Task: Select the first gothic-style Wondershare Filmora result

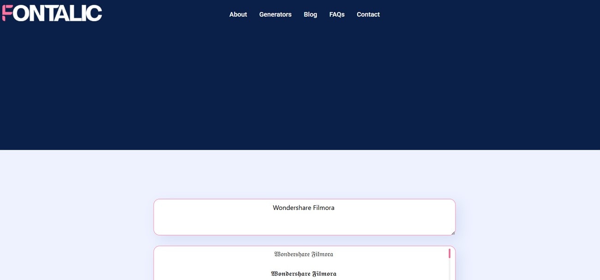Action: tap(304, 254)
